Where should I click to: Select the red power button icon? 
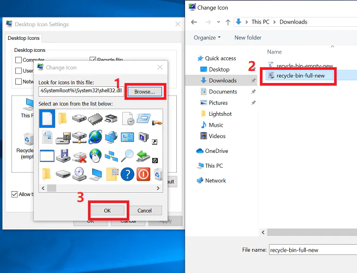point(143,174)
